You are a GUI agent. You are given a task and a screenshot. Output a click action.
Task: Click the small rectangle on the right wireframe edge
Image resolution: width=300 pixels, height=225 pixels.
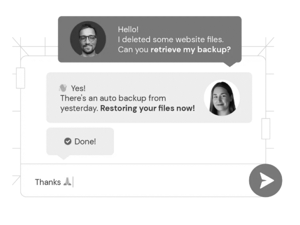pos(266,129)
